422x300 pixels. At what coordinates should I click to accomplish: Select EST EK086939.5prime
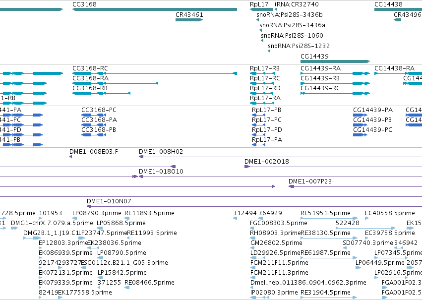40,258
